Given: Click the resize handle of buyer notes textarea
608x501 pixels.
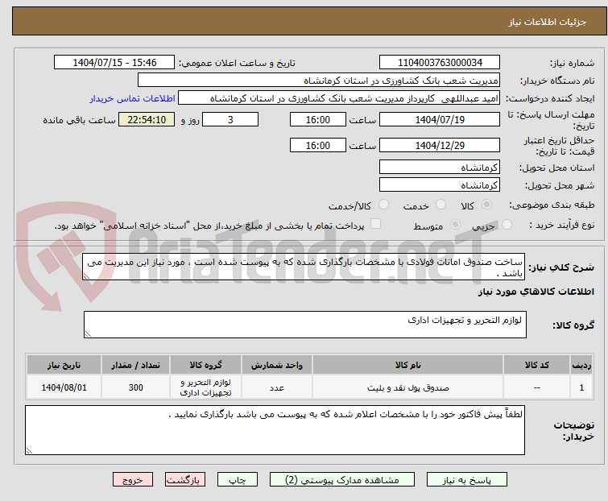Looking at the screenshot, I should [30, 451].
